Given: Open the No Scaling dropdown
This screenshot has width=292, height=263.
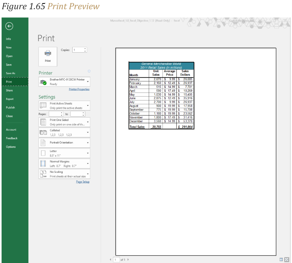Looking at the screenshot, I should 65,174.
